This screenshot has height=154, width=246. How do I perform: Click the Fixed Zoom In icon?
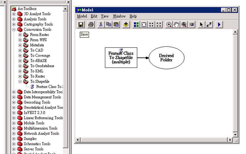(151, 24)
